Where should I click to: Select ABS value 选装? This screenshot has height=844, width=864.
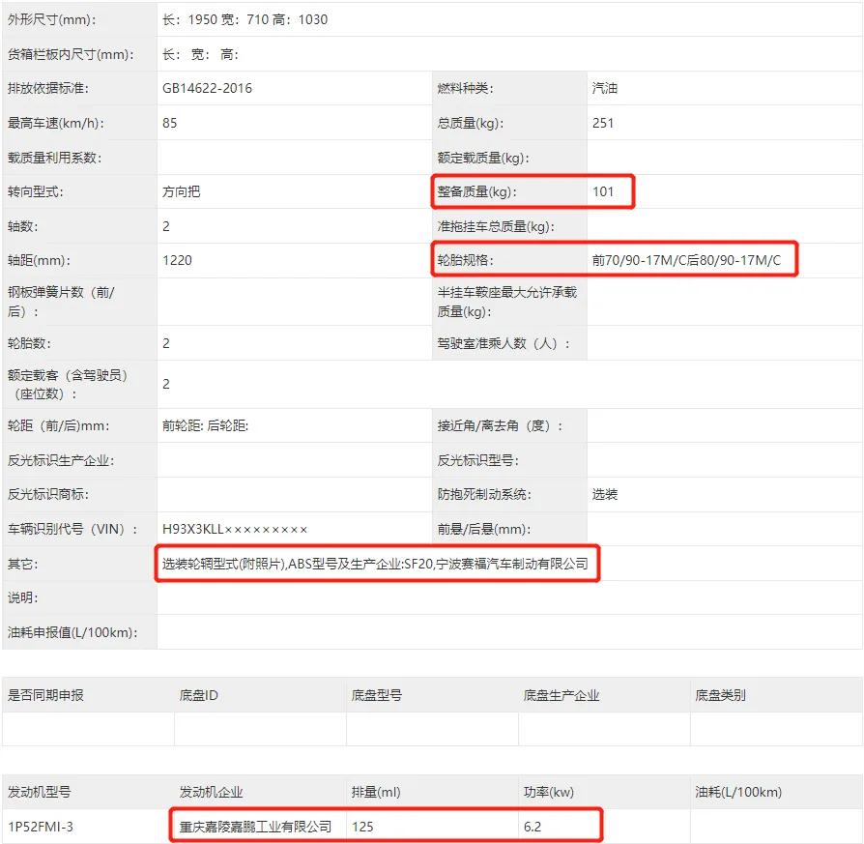coord(604,494)
